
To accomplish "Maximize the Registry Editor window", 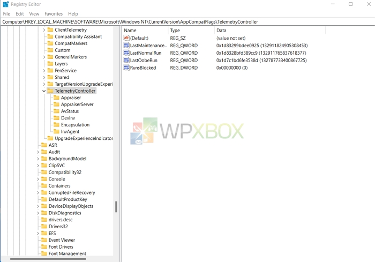I will 350,4.
